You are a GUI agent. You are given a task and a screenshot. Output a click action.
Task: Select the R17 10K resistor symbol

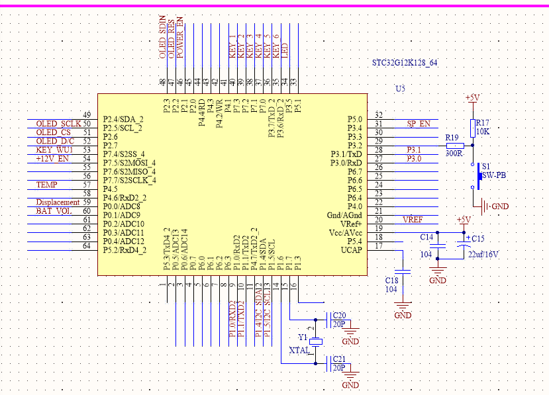tap(473, 128)
